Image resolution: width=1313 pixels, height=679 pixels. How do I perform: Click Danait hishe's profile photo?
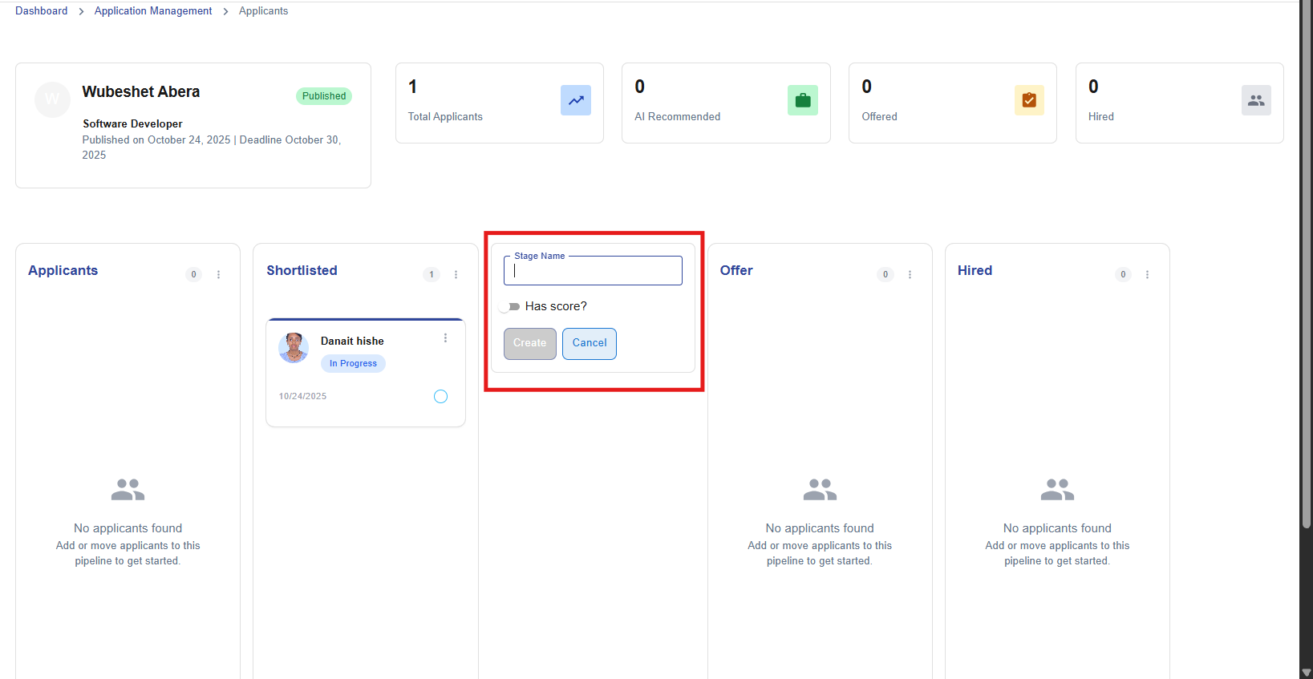pyautogui.click(x=294, y=348)
